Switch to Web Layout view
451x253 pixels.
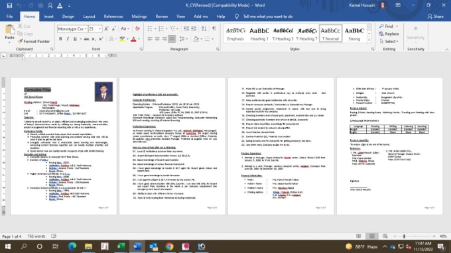(x=385, y=236)
